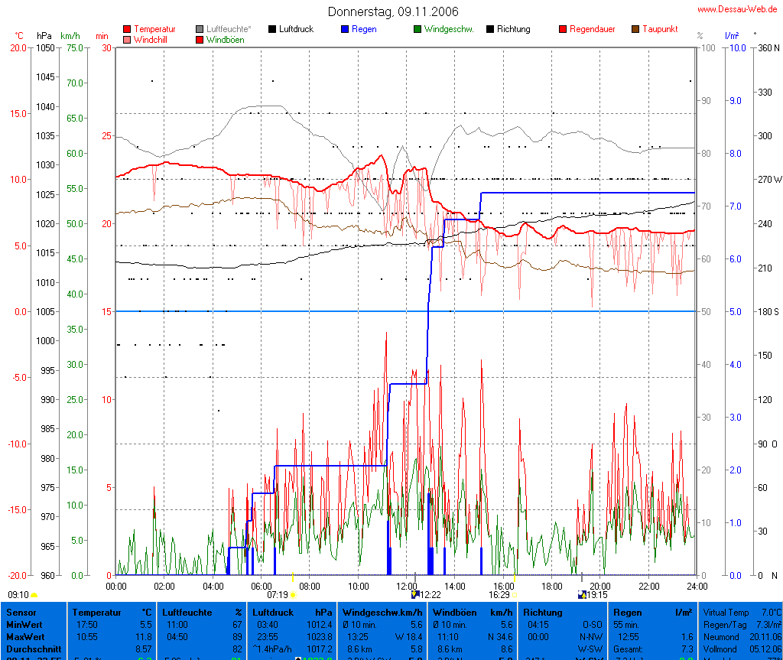Click the sunrise icon next to 07:19

click(x=293, y=594)
